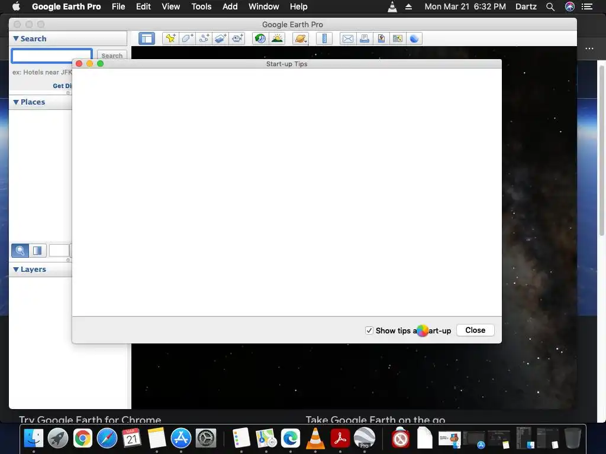This screenshot has width=606, height=454.
Task: Click View in Google Maps icon
Action: [397, 38]
